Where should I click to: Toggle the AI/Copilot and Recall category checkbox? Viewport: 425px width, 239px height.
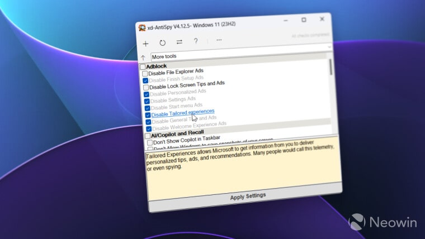click(x=148, y=136)
